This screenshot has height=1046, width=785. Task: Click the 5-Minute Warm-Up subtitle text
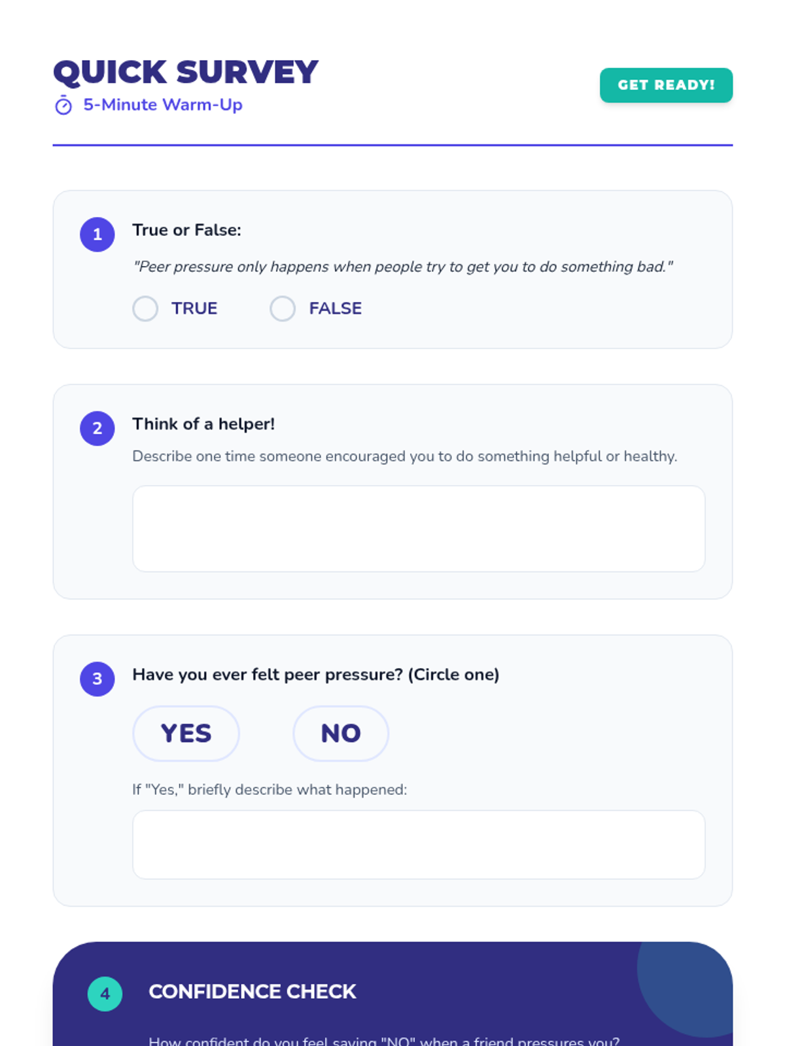[163, 105]
